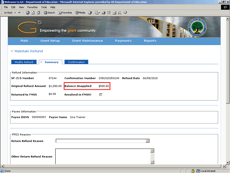Click Balance Unapplied value $500.00

click(104, 86)
